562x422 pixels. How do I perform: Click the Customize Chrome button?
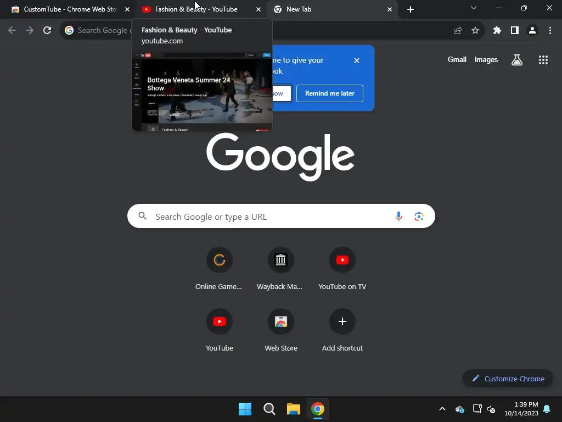(x=508, y=379)
